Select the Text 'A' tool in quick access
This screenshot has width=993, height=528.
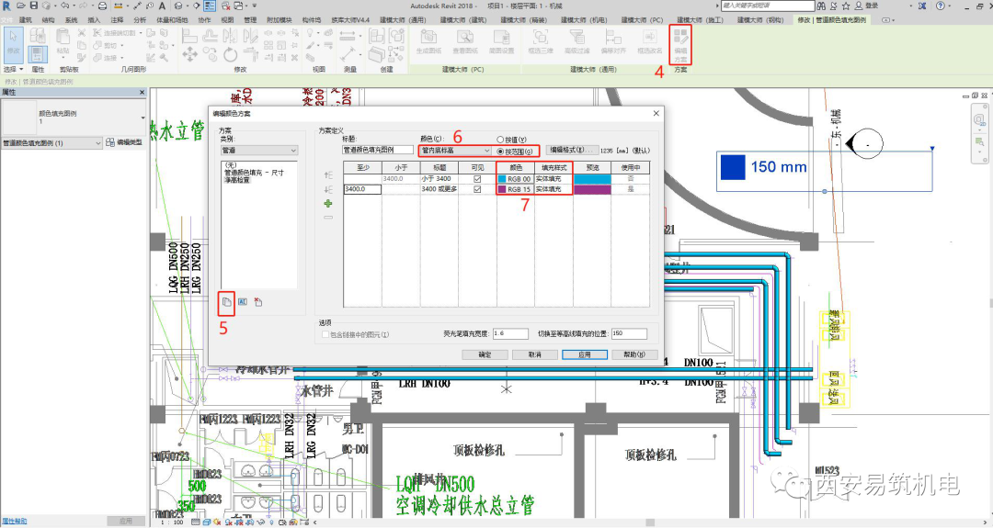[x=163, y=6]
